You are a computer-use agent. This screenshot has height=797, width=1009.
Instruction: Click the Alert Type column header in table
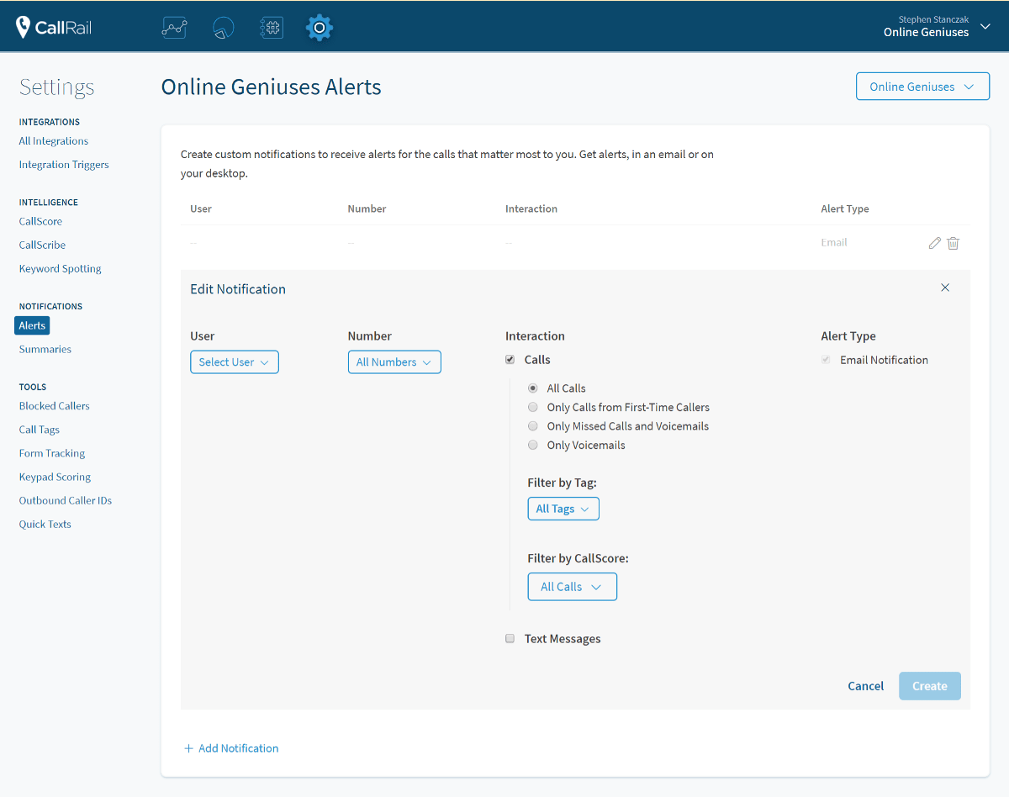coord(845,208)
